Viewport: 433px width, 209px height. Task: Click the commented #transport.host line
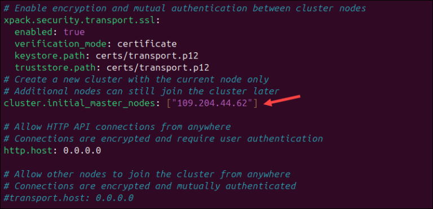tap(68, 198)
